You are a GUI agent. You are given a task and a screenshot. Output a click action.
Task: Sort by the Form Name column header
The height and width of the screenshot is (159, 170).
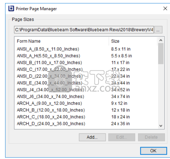(x=62, y=41)
